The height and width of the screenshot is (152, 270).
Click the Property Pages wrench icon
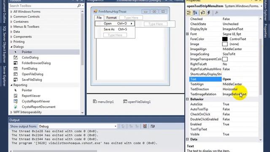(x=216, y=13)
